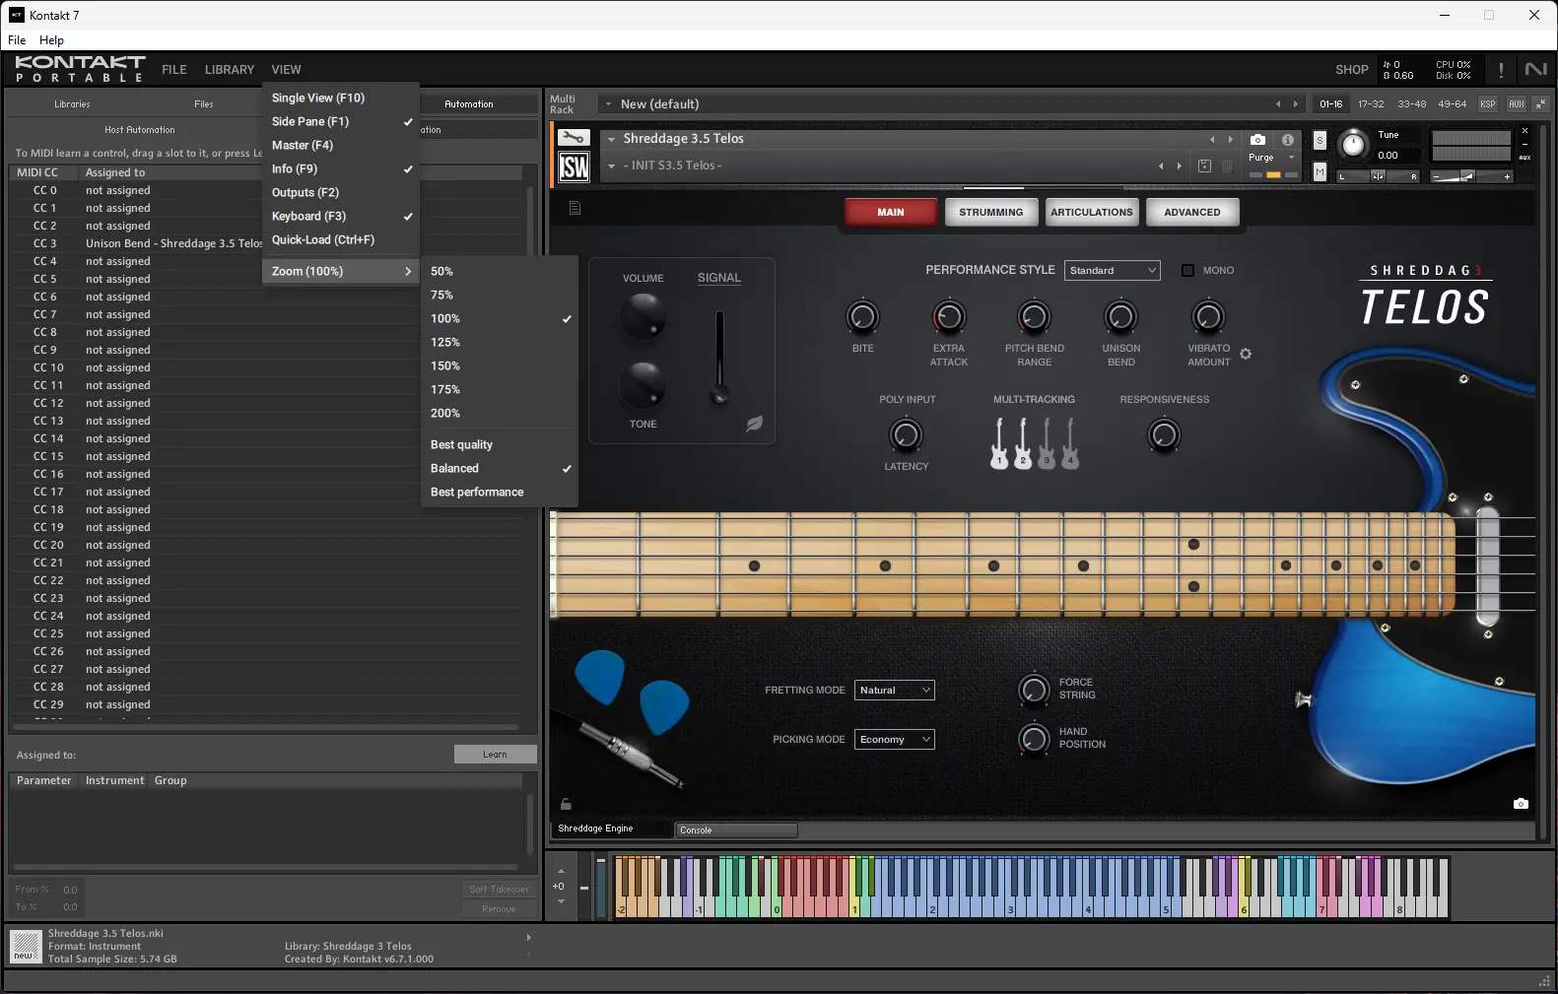Click the document icon beside the MAIN tab
This screenshot has height=994, width=1558.
pos(576,208)
